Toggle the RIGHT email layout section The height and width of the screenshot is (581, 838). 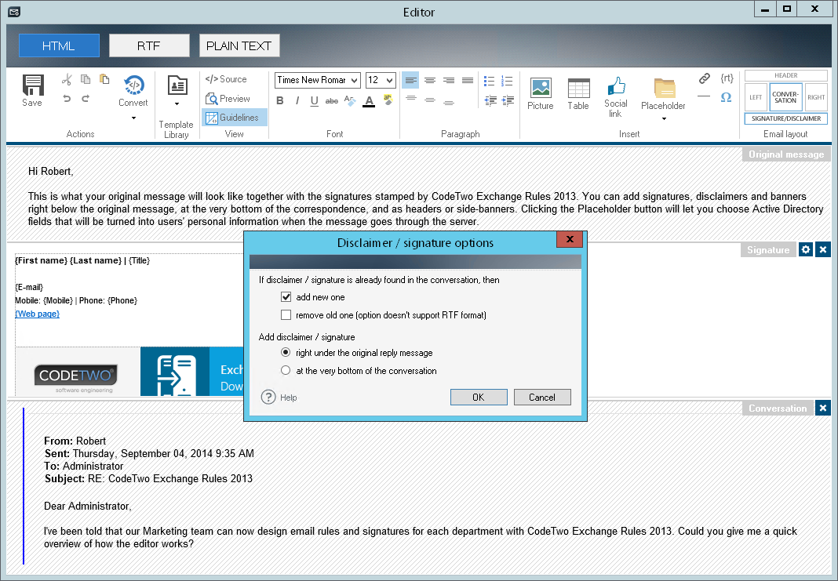(x=816, y=97)
